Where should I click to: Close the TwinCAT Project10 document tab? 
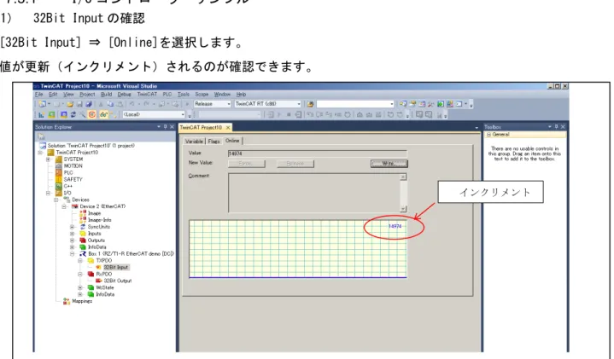pyautogui.click(x=228, y=128)
